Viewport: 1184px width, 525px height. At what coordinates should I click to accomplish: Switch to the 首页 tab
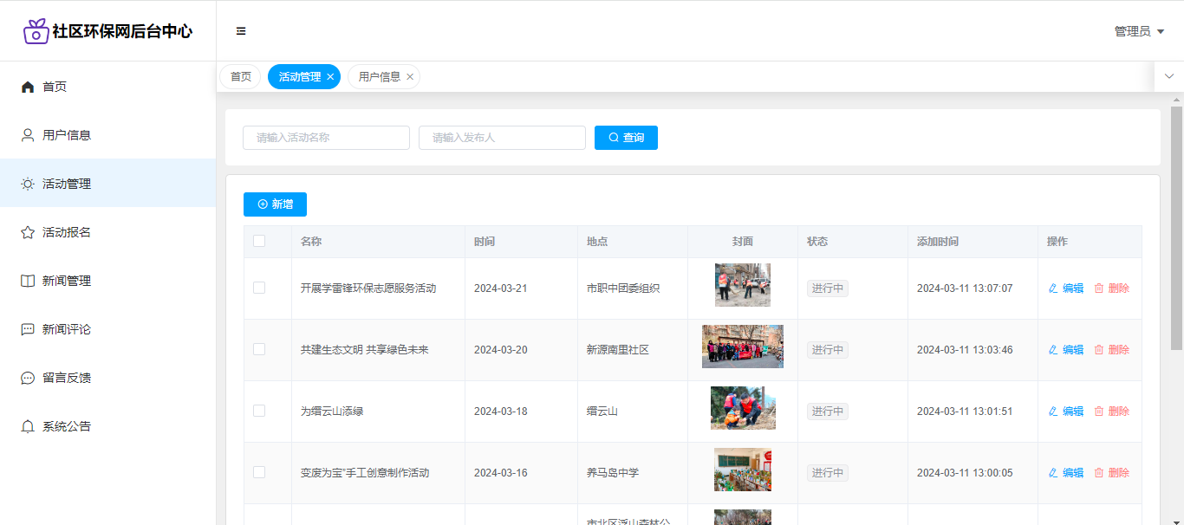(x=240, y=77)
